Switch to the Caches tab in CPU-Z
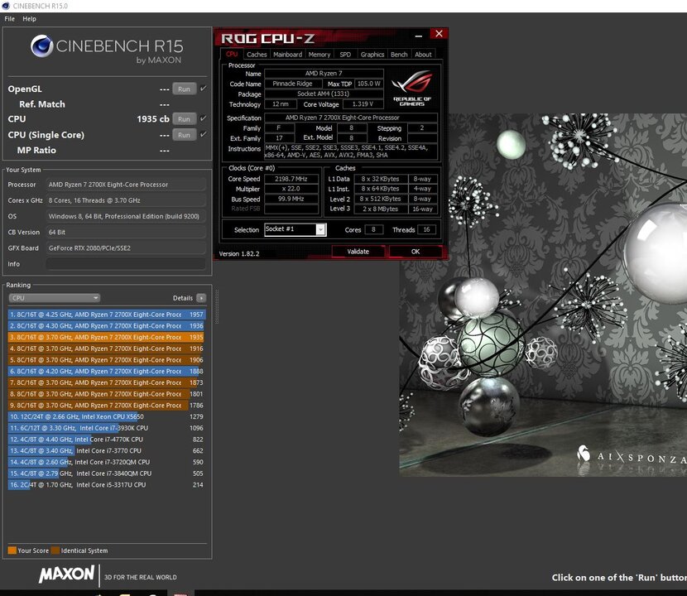 click(257, 55)
